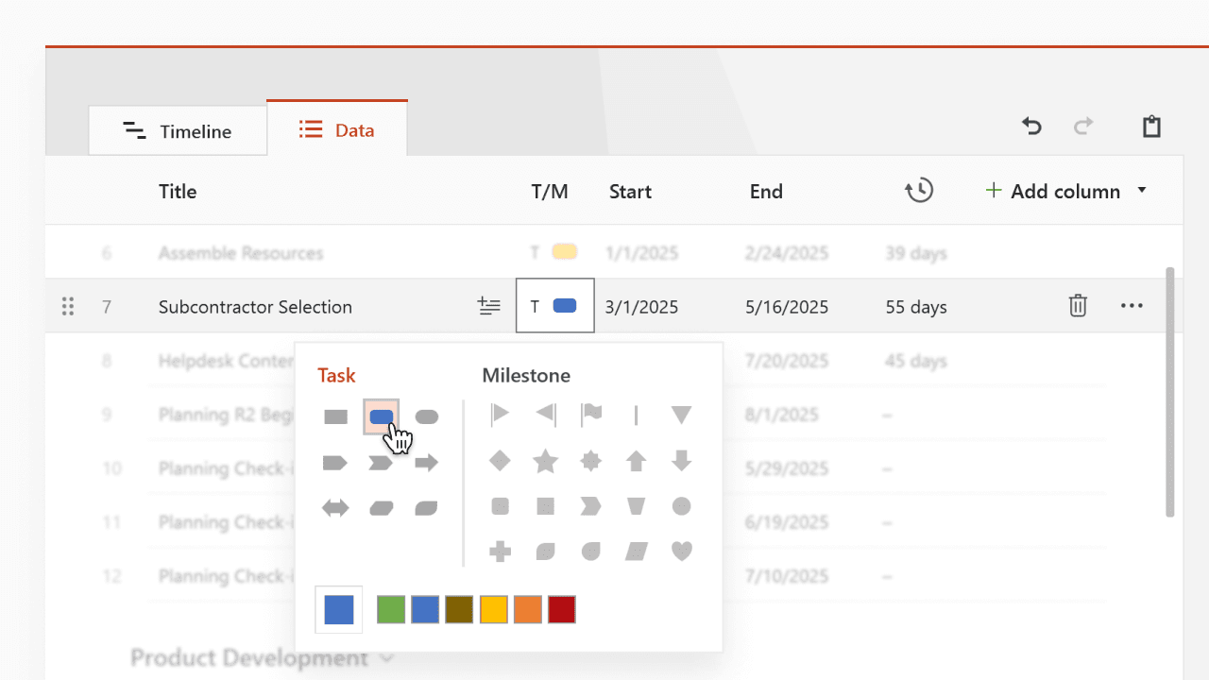Choose the circle milestone shape

point(682,506)
